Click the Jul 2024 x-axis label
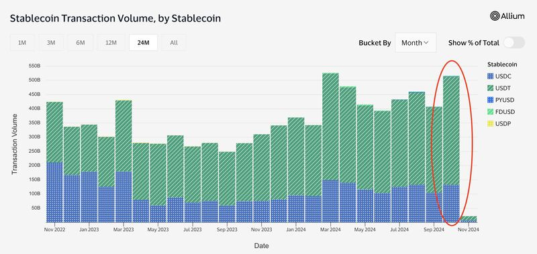537x254 pixels. point(399,230)
